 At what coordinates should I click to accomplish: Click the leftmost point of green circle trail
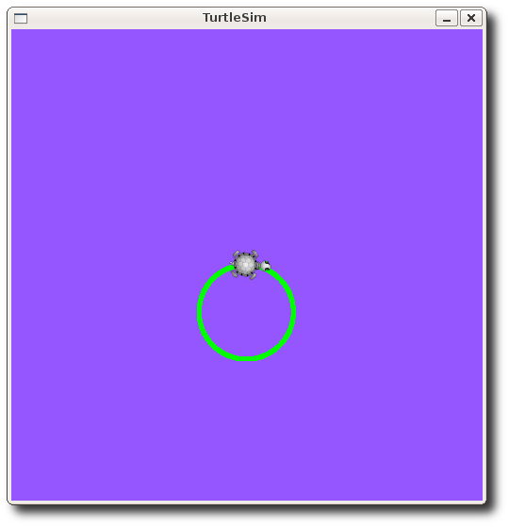click(x=199, y=312)
